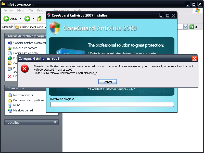Click the Windows flag logo in Explorer
Image resolution: width=204 pixels, height=153 pixels.
point(197,10)
